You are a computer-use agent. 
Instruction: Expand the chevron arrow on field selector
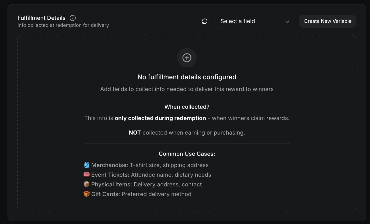point(288,21)
